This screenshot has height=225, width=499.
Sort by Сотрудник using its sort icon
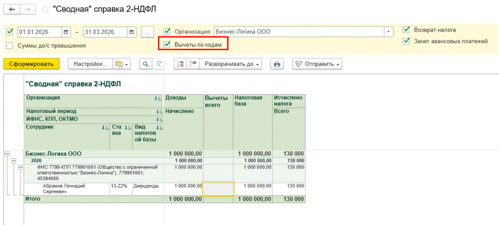(105, 127)
